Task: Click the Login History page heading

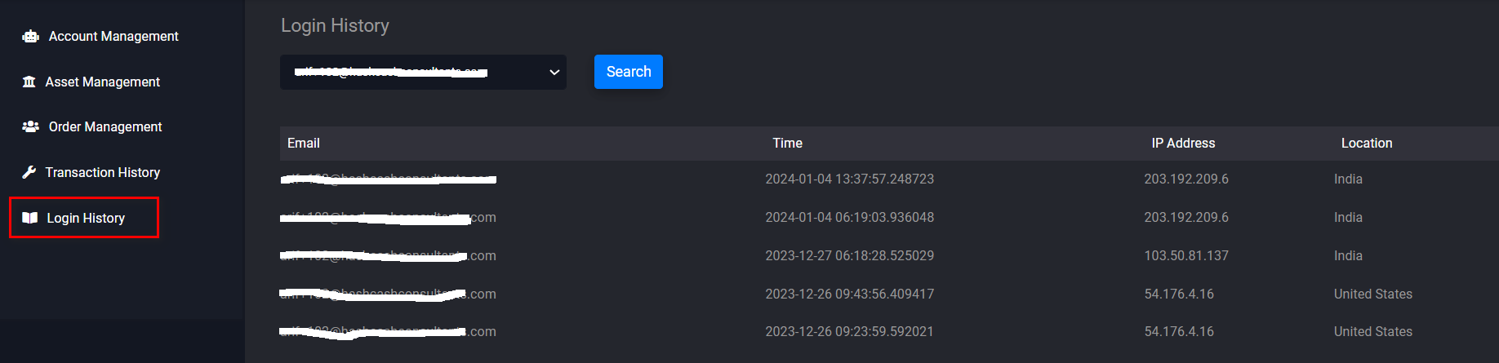Action: click(x=335, y=25)
